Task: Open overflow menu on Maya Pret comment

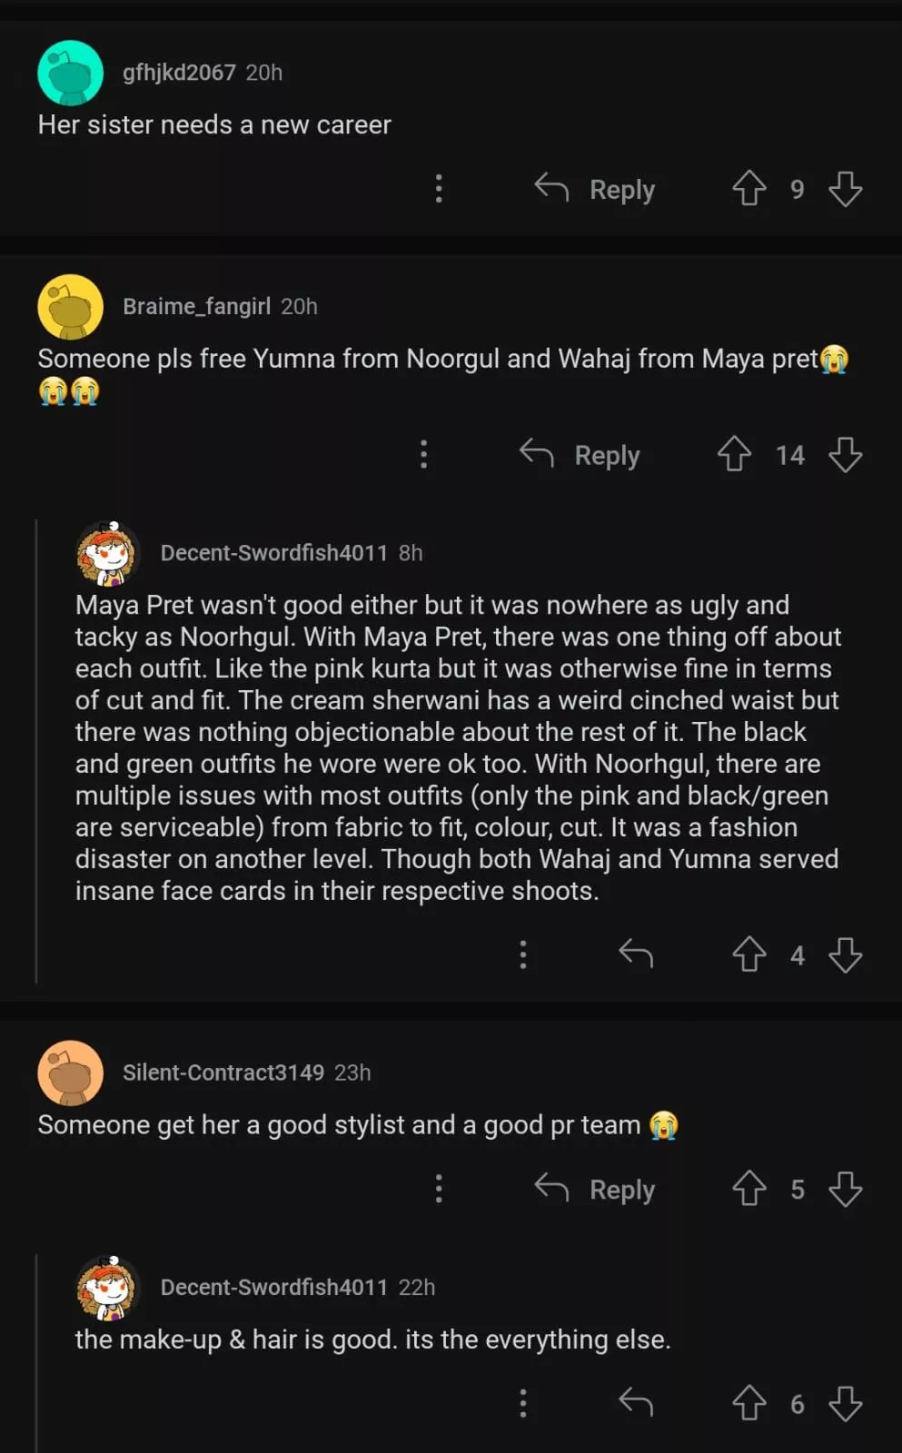Action: pyautogui.click(x=522, y=954)
